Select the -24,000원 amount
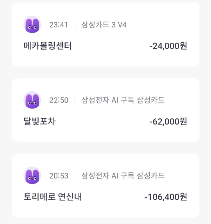Image resolution: width=211 pixels, height=224 pixels. (x=168, y=46)
